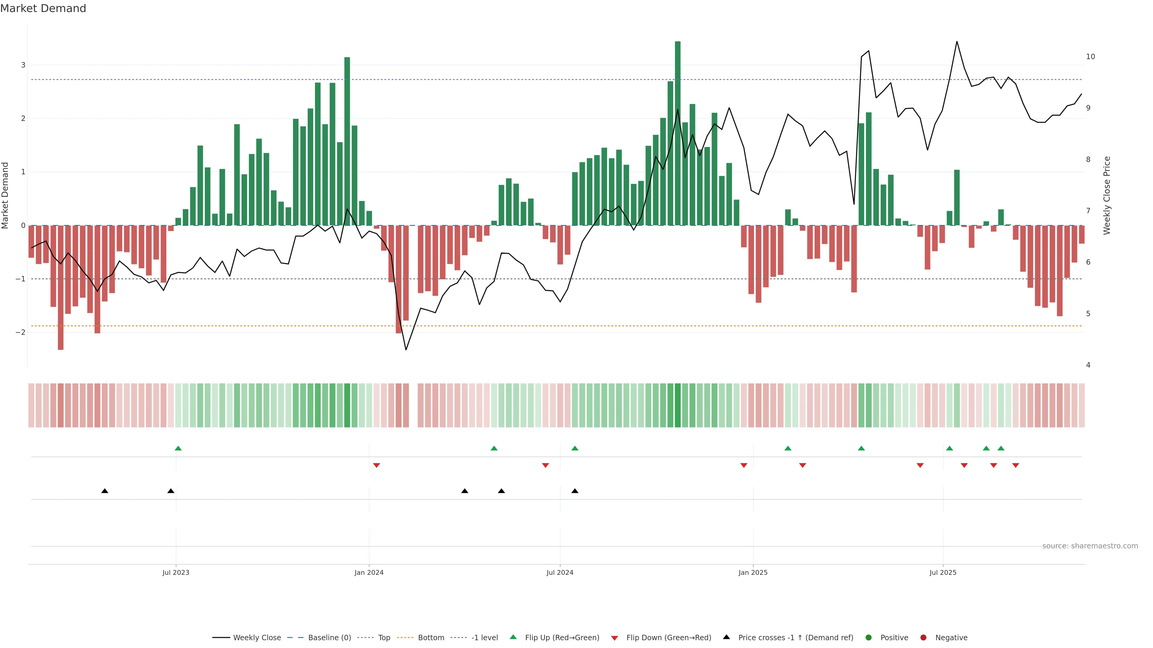
Task: Click the black Price crosses -1 legend triangle
Action: 726,637
